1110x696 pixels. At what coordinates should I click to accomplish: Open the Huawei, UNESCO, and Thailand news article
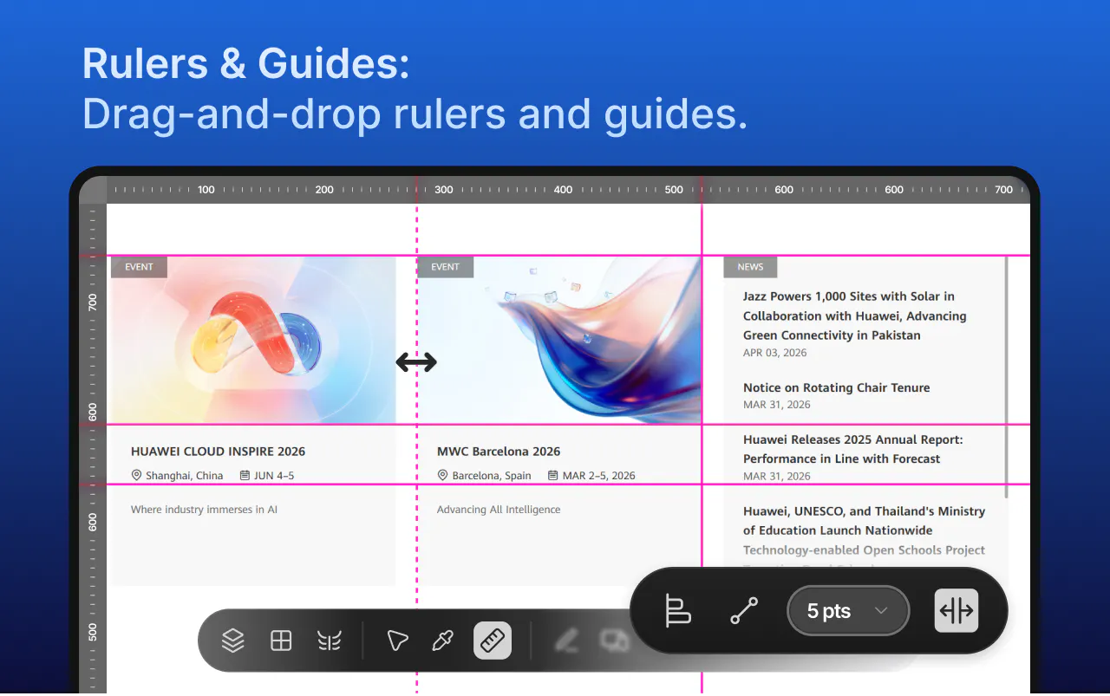coord(864,530)
